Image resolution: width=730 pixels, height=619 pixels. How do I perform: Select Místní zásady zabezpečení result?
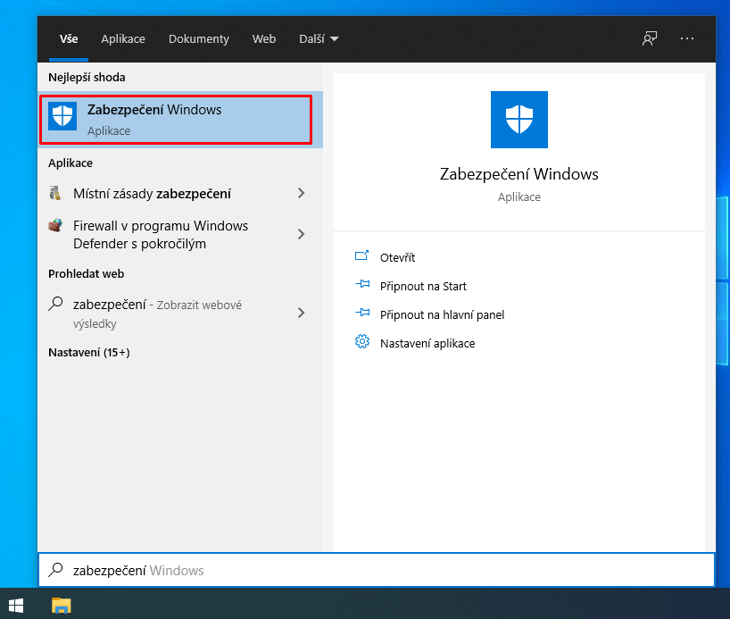[x=180, y=194]
